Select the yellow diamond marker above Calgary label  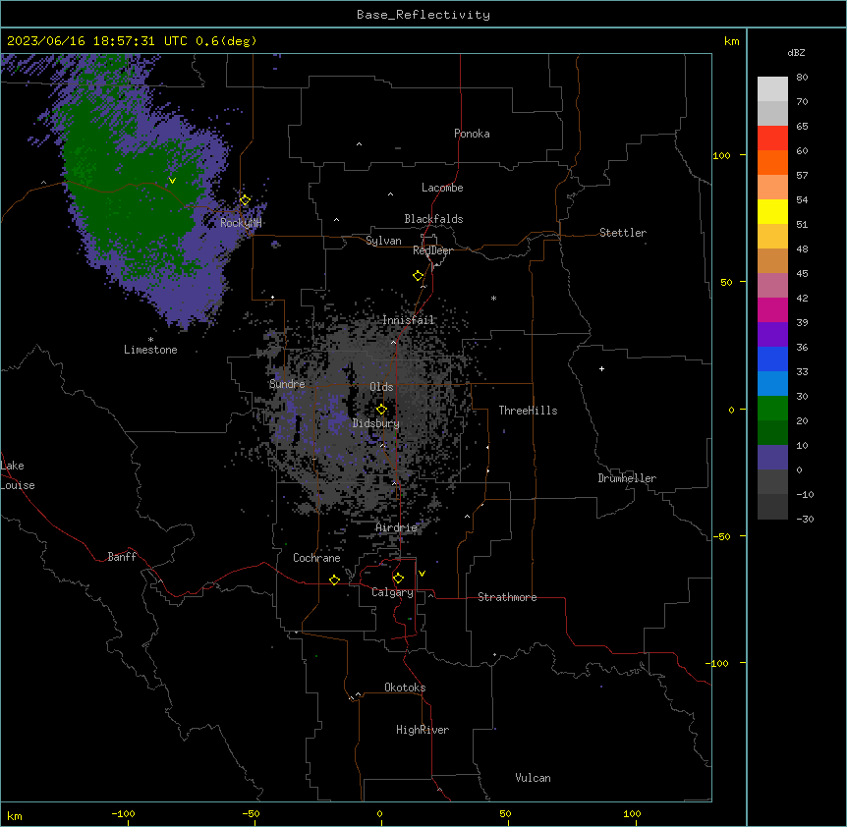coord(398,579)
